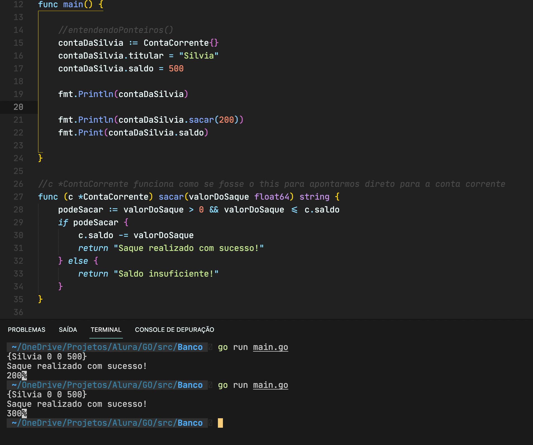Click 'float64' type on line 27
This screenshot has height=445, width=533.
pyautogui.click(x=272, y=197)
